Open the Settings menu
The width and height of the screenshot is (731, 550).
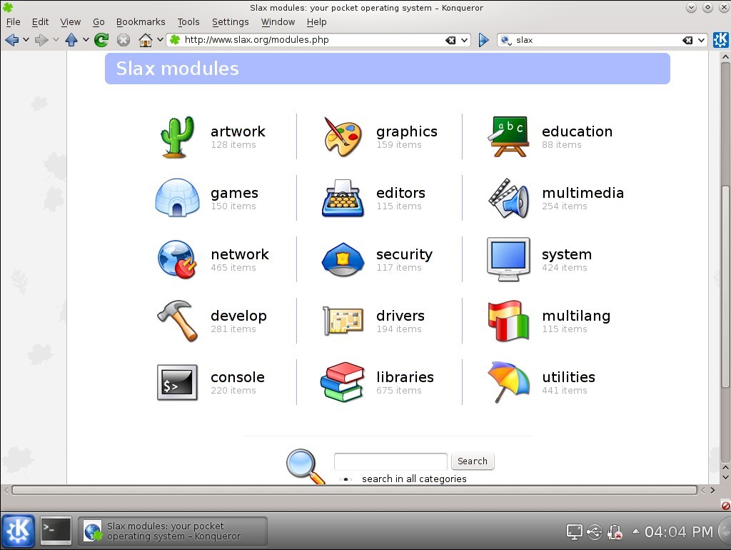[x=231, y=22]
